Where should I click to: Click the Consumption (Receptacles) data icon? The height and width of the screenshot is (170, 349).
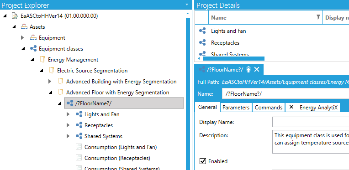[x=79, y=158]
